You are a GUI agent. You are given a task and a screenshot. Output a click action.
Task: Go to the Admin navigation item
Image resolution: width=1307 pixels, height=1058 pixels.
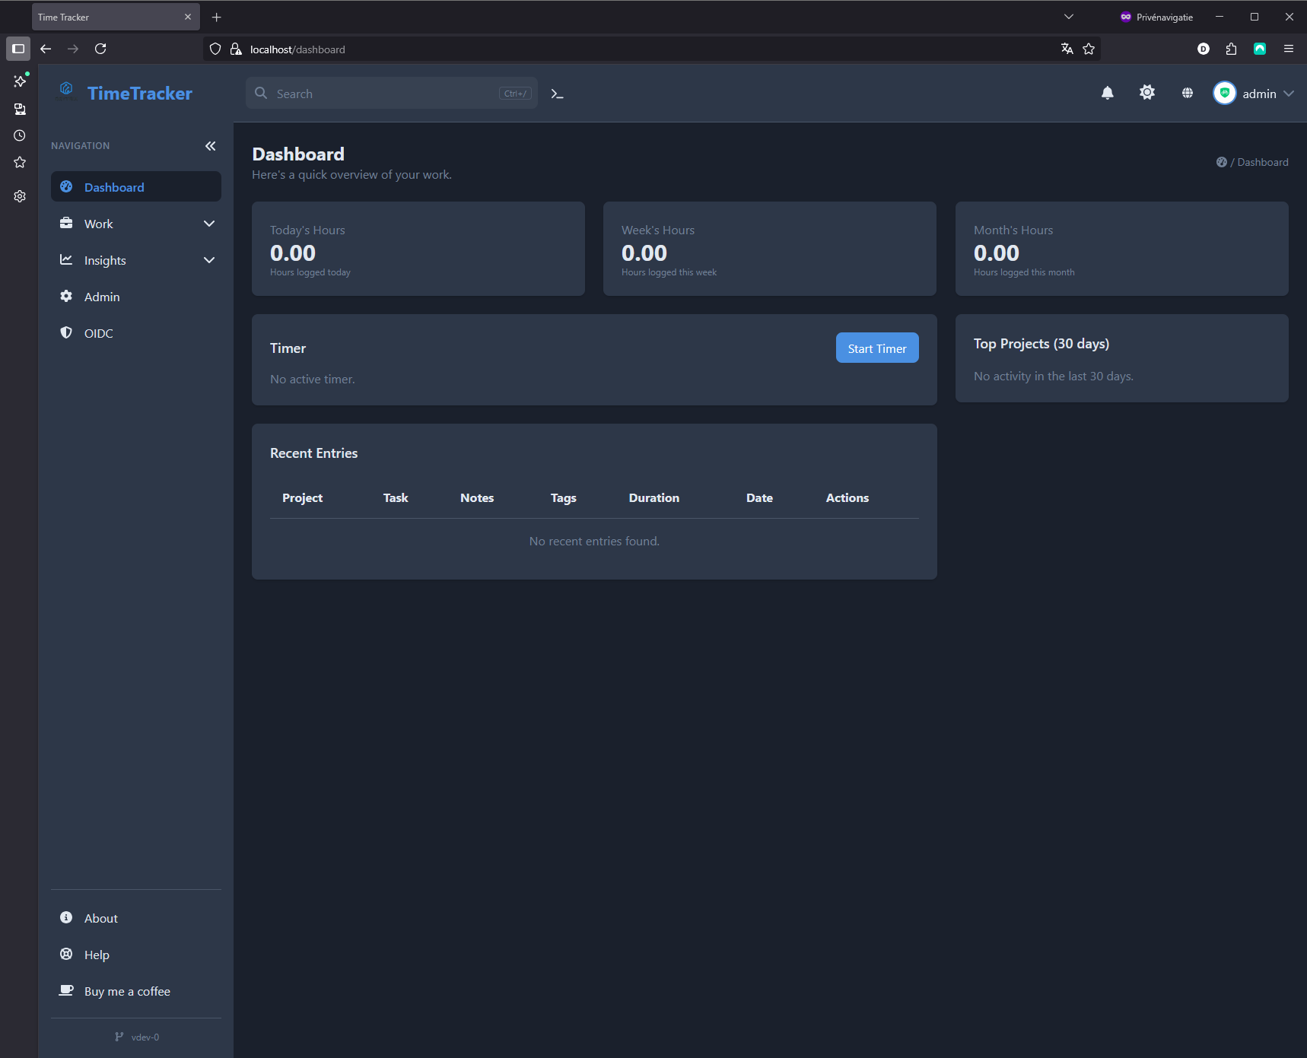point(102,297)
